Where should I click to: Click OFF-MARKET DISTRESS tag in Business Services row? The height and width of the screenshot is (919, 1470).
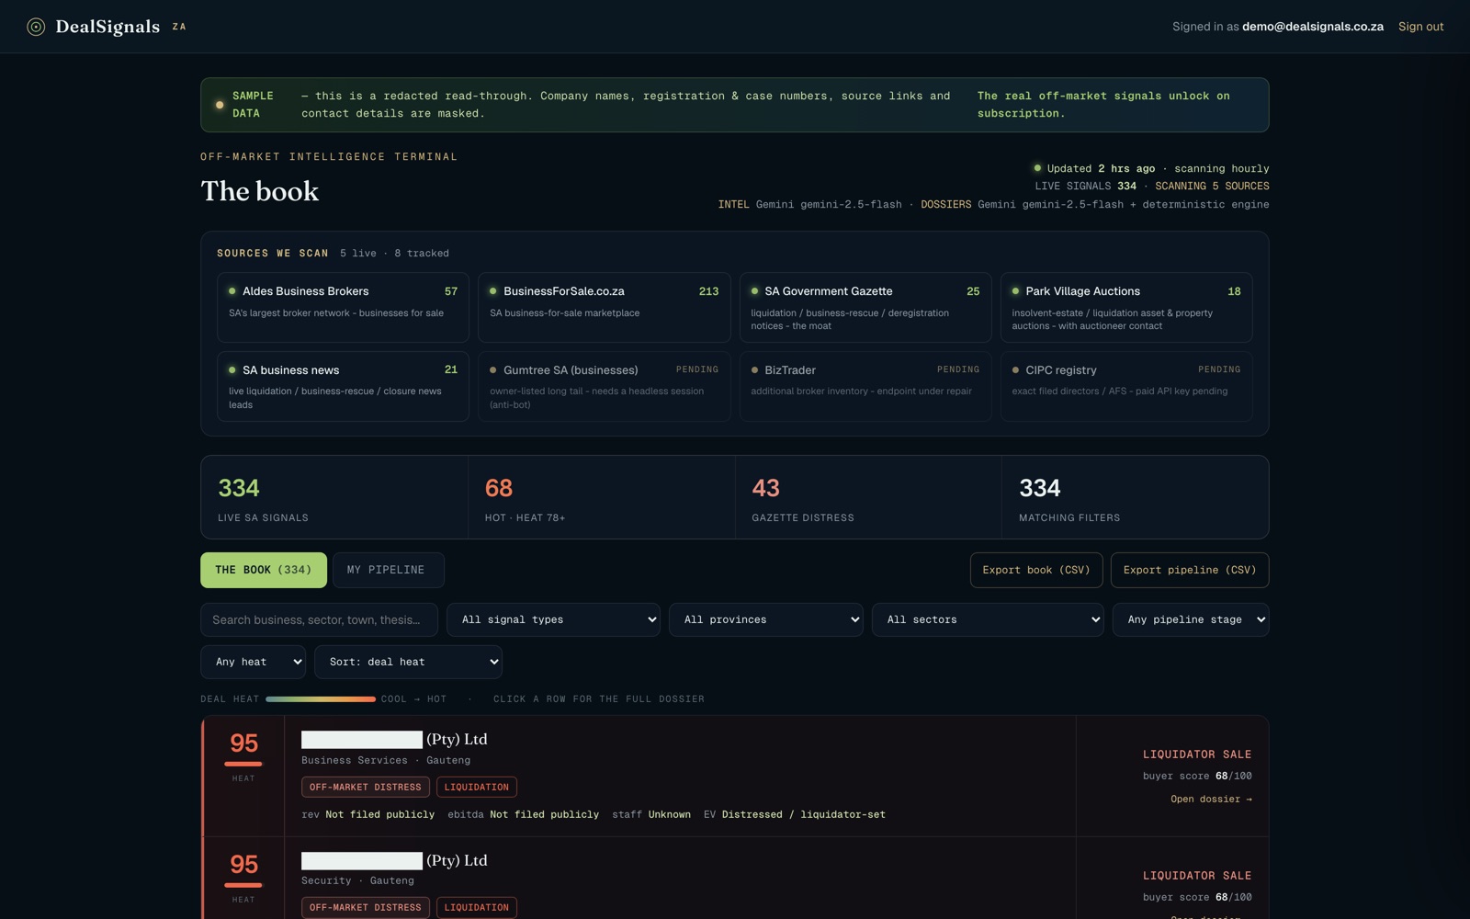[365, 788]
